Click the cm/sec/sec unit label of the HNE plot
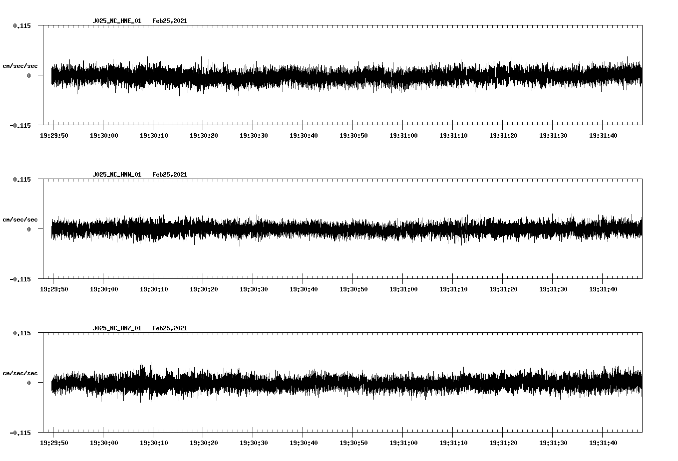The height and width of the screenshot is (461, 678). [x=20, y=65]
